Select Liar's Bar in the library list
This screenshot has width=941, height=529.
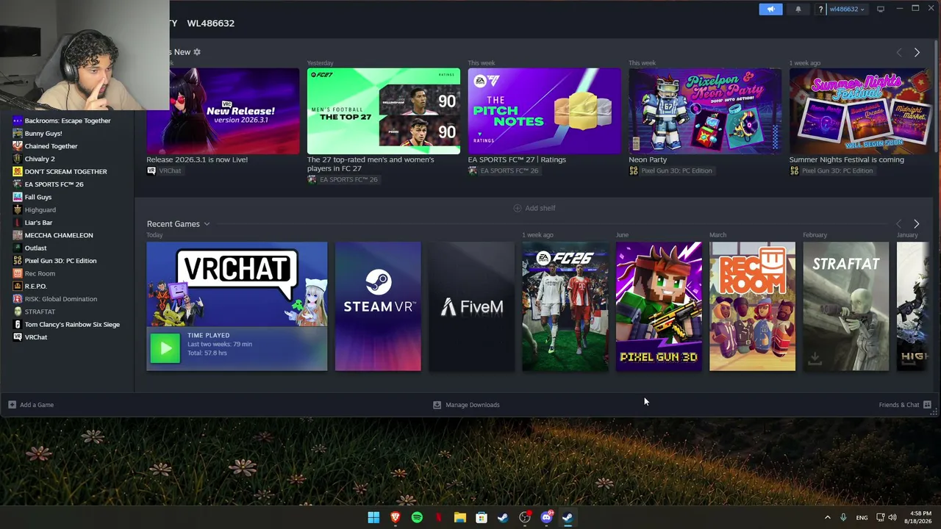pos(38,223)
